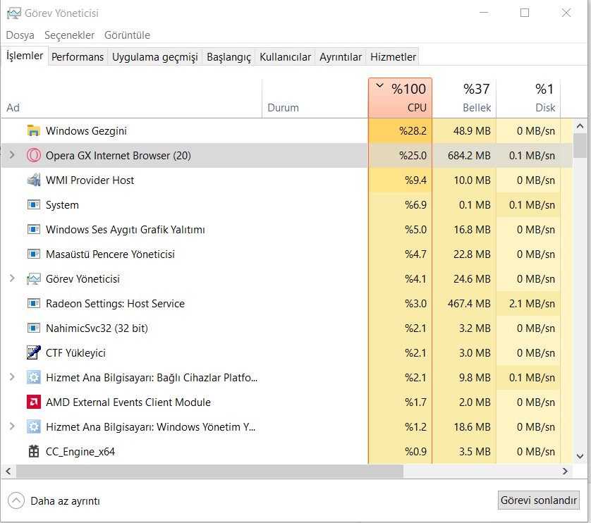Click the Görev Yöneticisi process row icon
Screen dimensions: 591x523
[x=33, y=279]
